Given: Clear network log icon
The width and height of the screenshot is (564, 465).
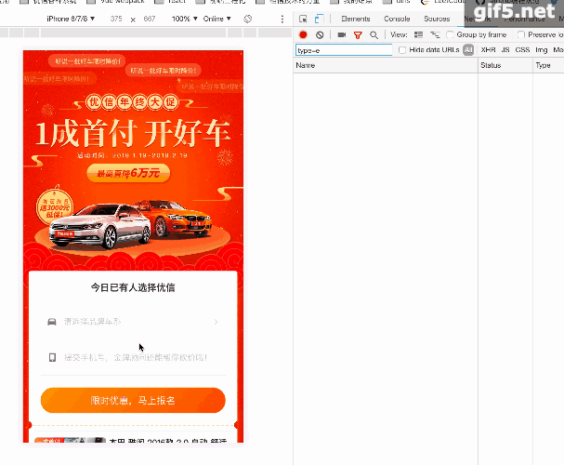Looking at the screenshot, I should pos(320,35).
